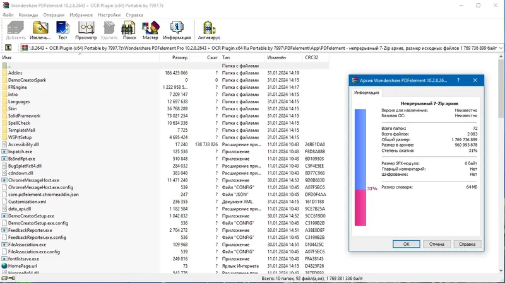Select the FREngine folder entry
This screenshot has height=283, width=505.
pos(18,87)
